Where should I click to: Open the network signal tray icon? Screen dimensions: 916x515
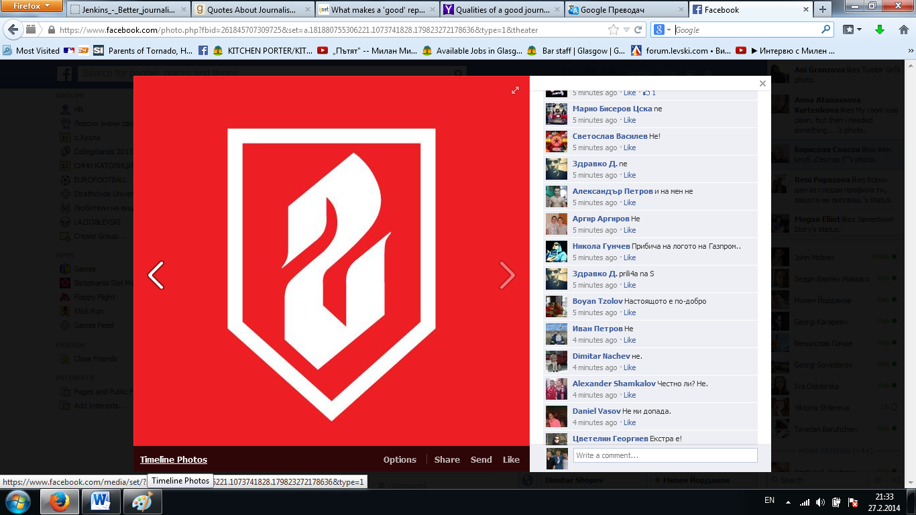[805, 502]
